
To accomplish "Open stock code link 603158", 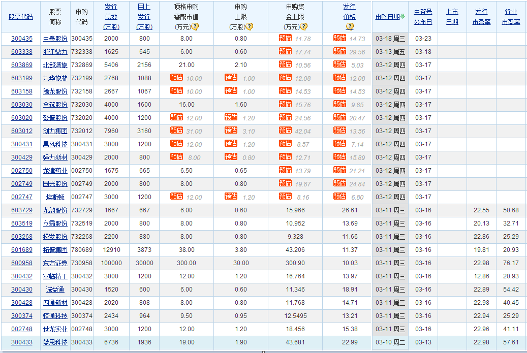I will [22, 91].
